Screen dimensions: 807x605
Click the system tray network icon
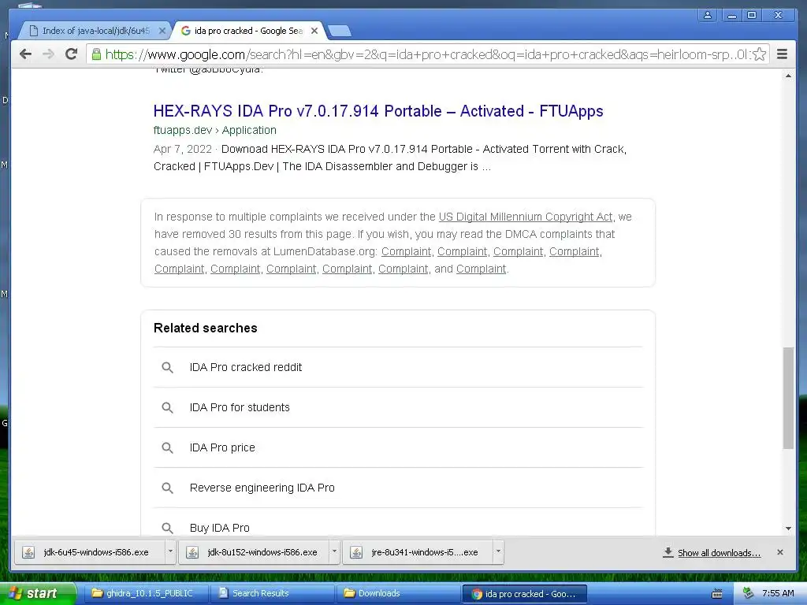[749, 593]
